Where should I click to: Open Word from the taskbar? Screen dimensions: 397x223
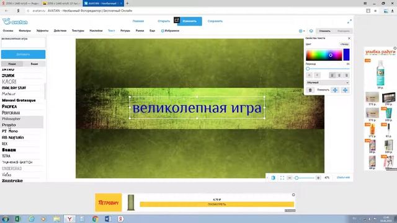[108, 219]
